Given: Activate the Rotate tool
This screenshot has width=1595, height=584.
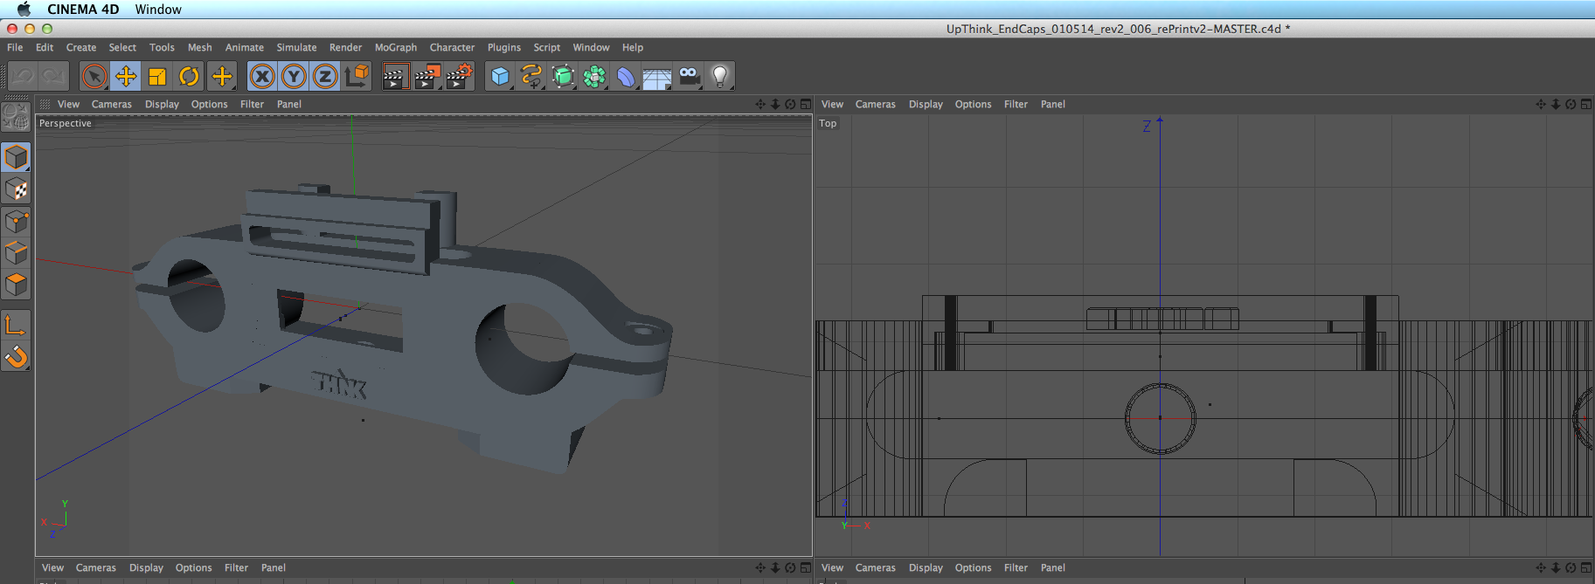Looking at the screenshot, I should (189, 77).
